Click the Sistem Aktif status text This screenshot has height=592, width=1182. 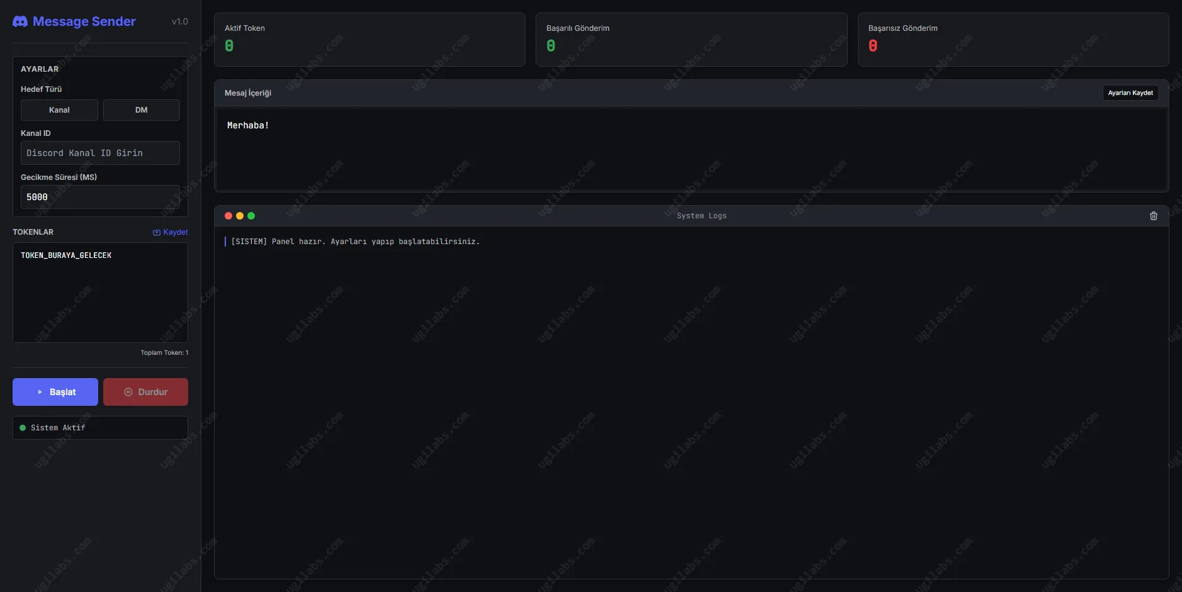tap(58, 428)
